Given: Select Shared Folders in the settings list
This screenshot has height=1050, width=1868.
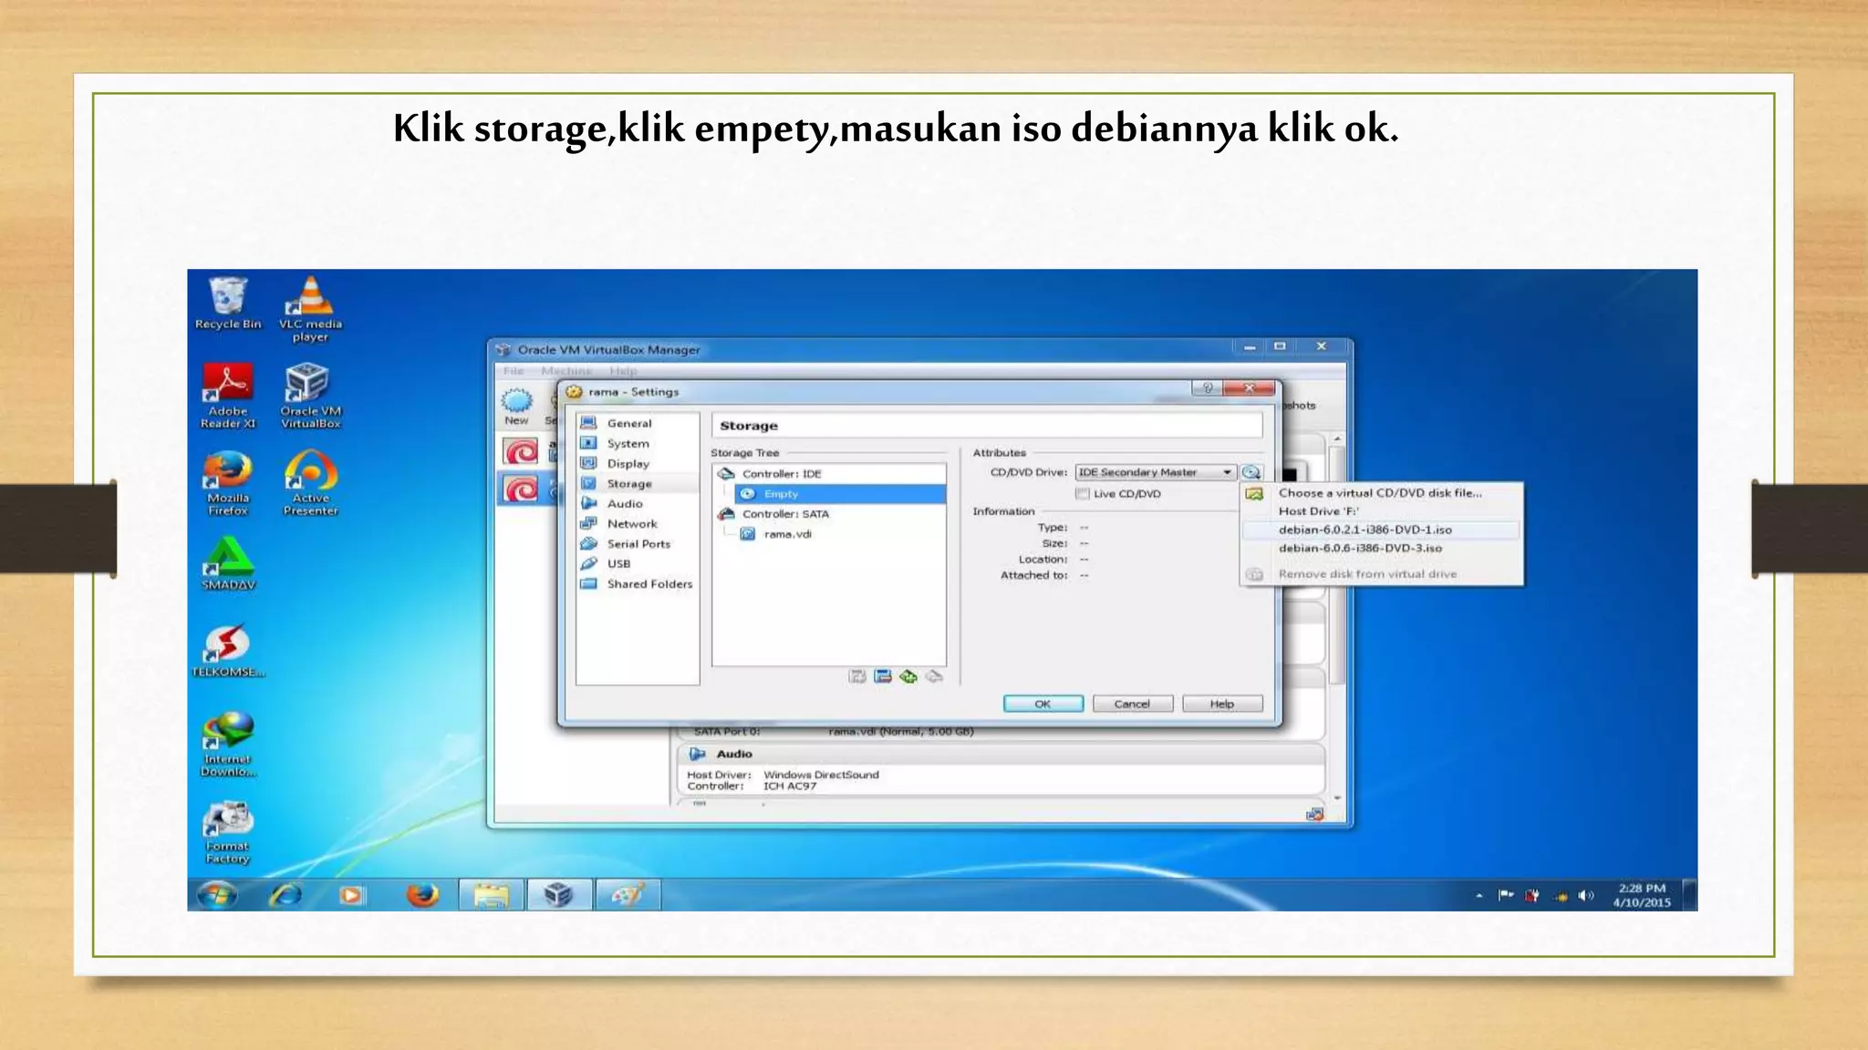Looking at the screenshot, I should coord(637,583).
